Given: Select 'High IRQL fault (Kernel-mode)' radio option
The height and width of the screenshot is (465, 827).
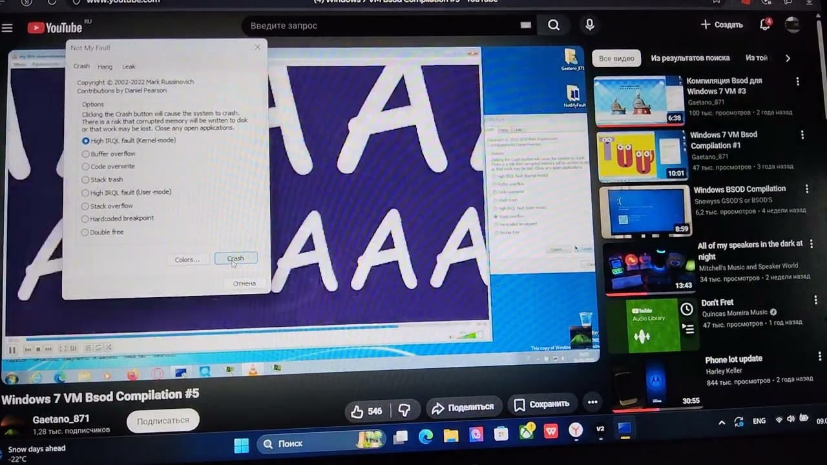Looking at the screenshot, I should (x=129, y=140).
